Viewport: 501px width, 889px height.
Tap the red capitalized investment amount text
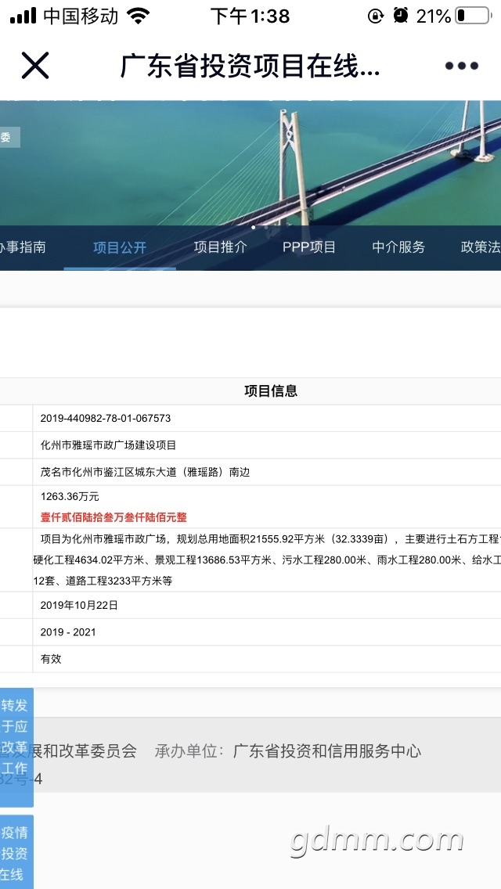tap(114, 517)
